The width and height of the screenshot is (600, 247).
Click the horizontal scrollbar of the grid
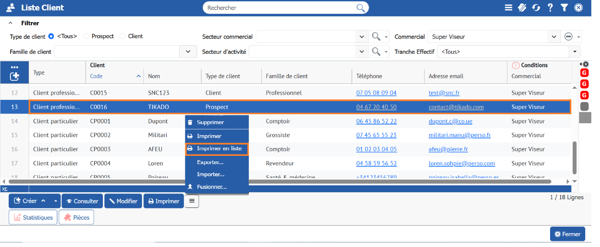click(x=278, y=181)
